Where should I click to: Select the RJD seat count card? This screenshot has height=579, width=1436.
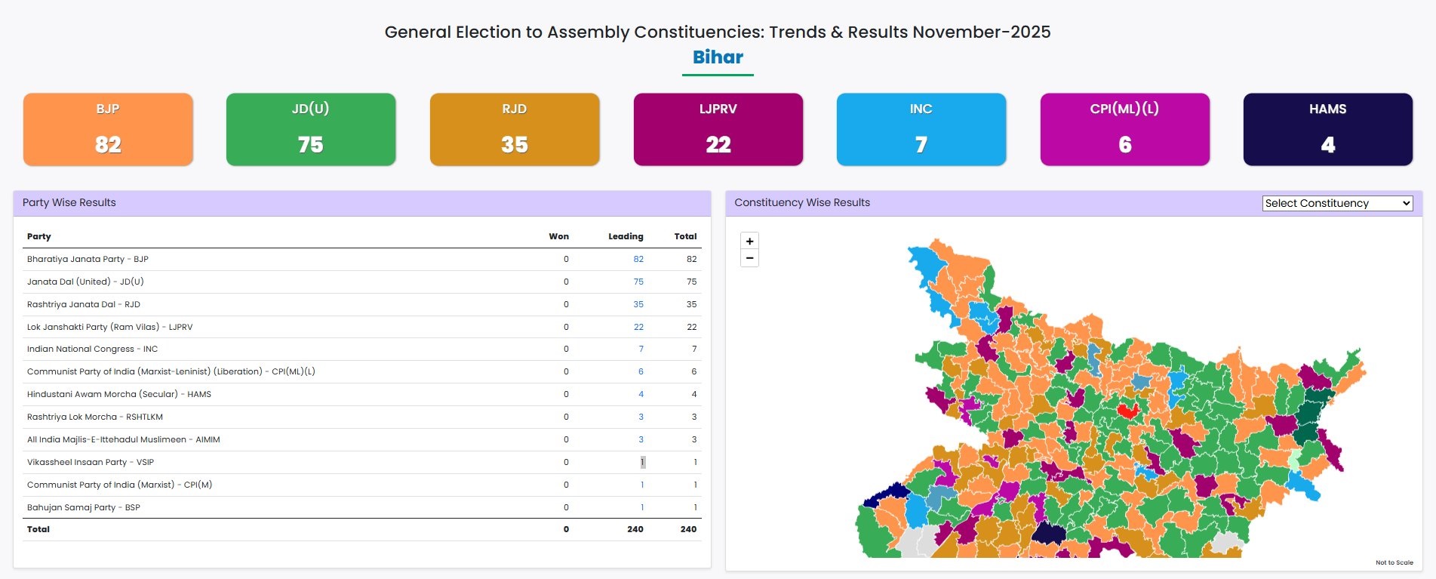515,129
